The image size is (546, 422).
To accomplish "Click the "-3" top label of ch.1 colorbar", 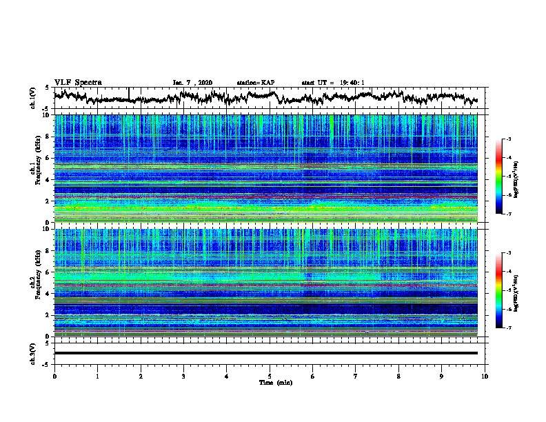I will click(509, 139).
